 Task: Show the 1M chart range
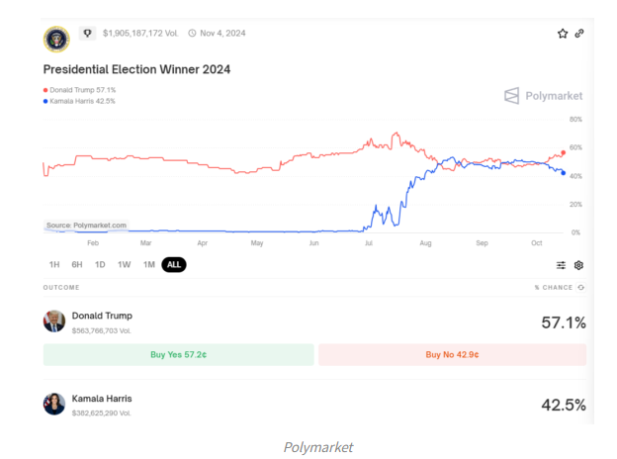pyautogui.click(x=148, y=265)
